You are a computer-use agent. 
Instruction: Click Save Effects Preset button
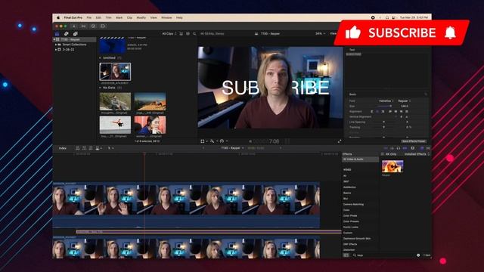pyautogui.click(x=414, y=141)
